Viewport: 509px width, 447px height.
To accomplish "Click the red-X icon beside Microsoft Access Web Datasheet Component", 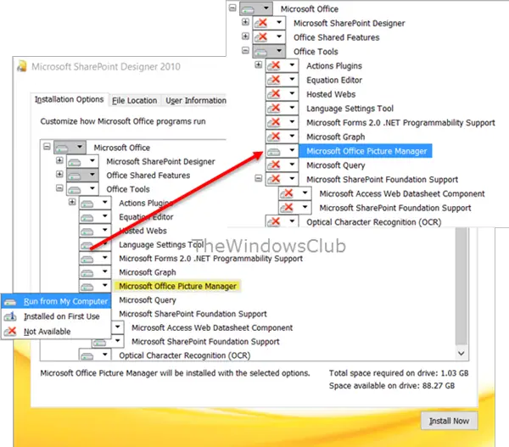I will pyautogui.click(x=287, y=193).
